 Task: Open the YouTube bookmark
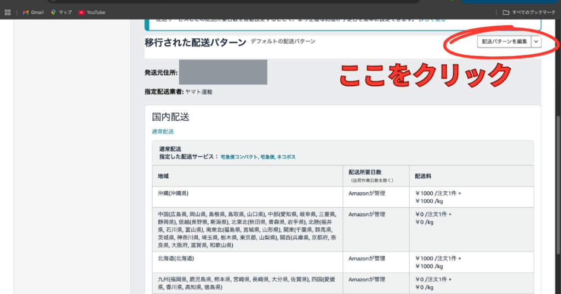click(82, 12)
